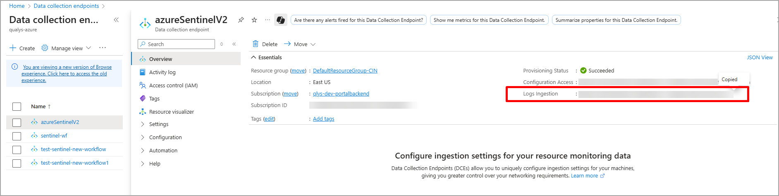Click the favorite star icon
The image size is (779, 196).
254,20
